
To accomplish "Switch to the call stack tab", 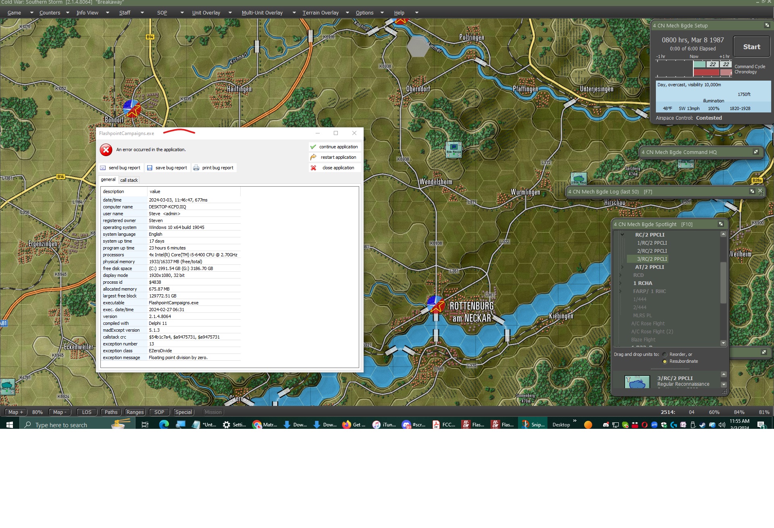I will 129,180.
